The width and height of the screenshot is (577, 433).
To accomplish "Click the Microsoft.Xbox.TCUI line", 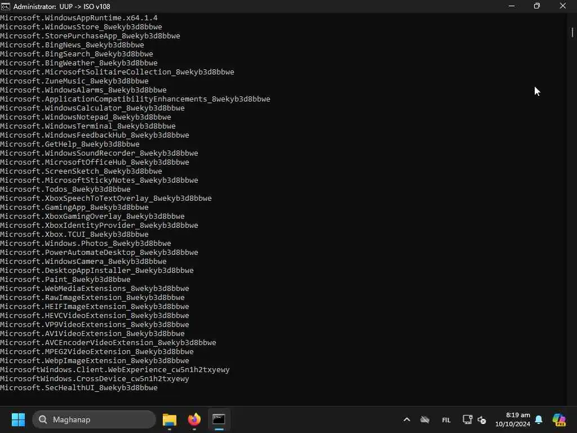I will pyautogui.click(x=74, y=234).
